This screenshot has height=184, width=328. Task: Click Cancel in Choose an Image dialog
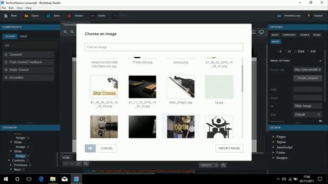(107, 148)
